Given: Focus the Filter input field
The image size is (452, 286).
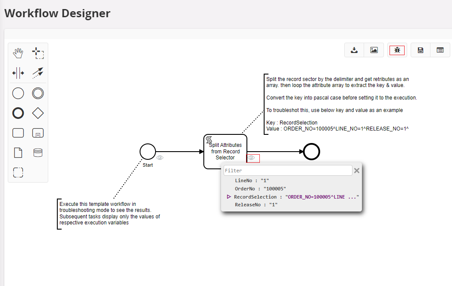Looking at the screenshot, I should (288, 171).
